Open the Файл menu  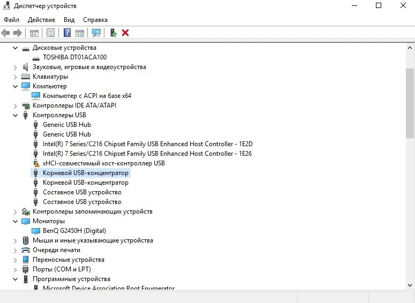11,20
